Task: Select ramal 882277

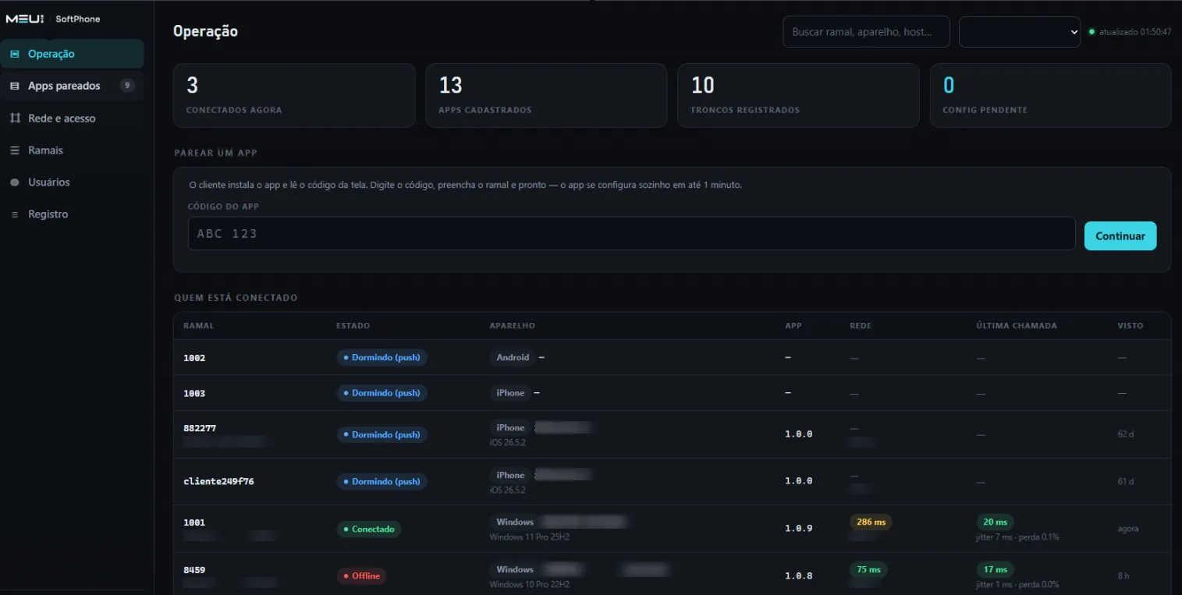Action: click(200, 427)
